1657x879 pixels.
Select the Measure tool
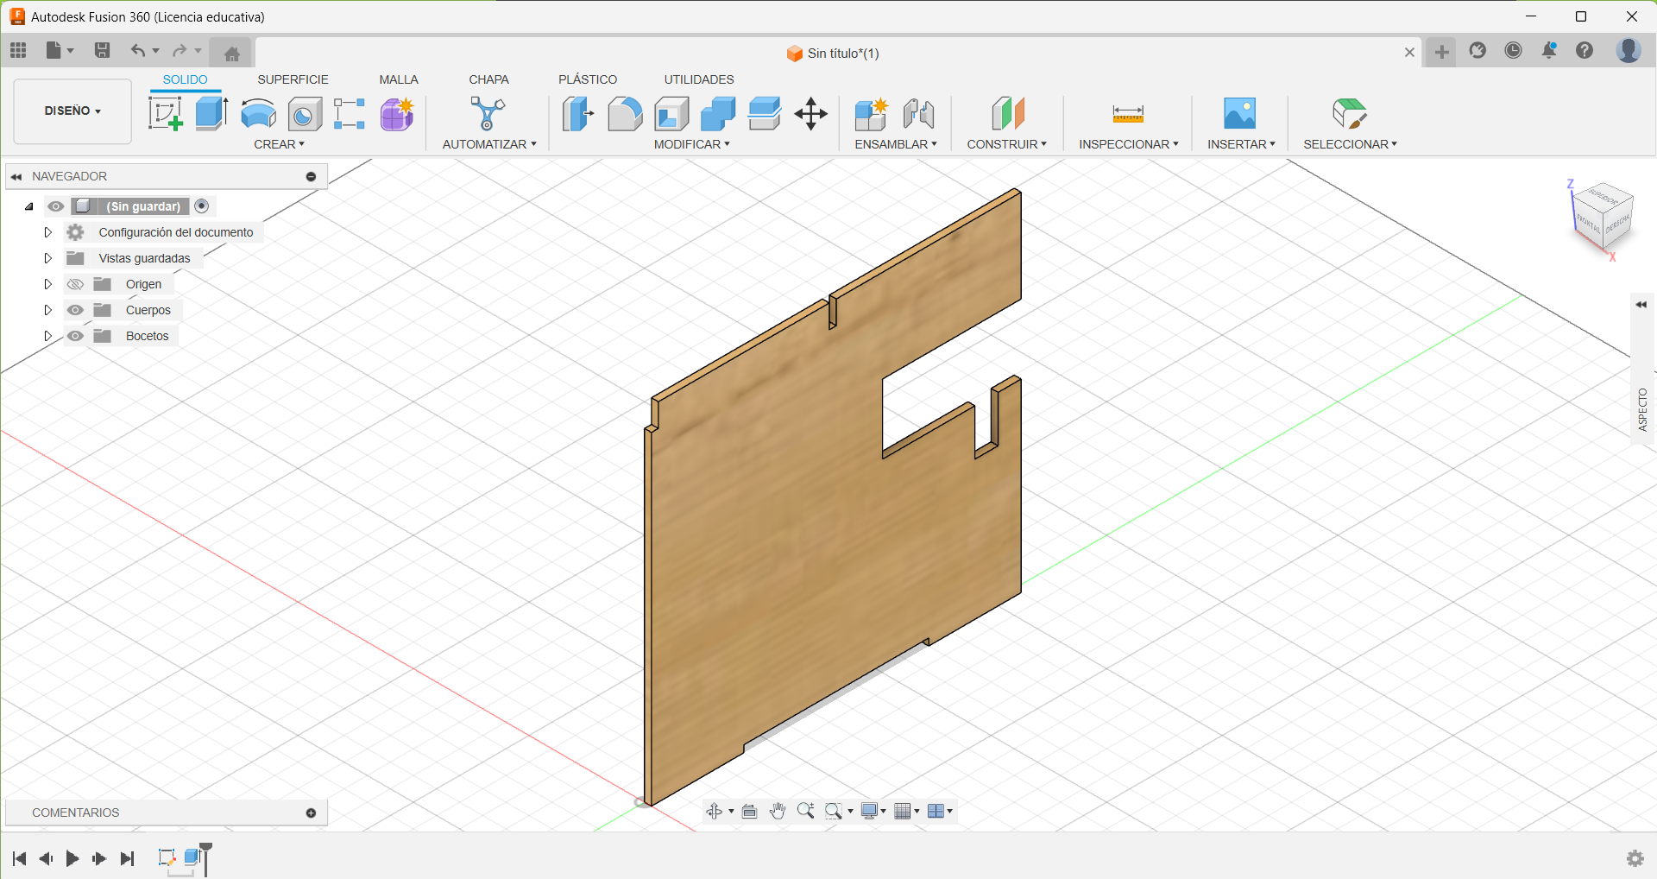(x=1128, y=114)
